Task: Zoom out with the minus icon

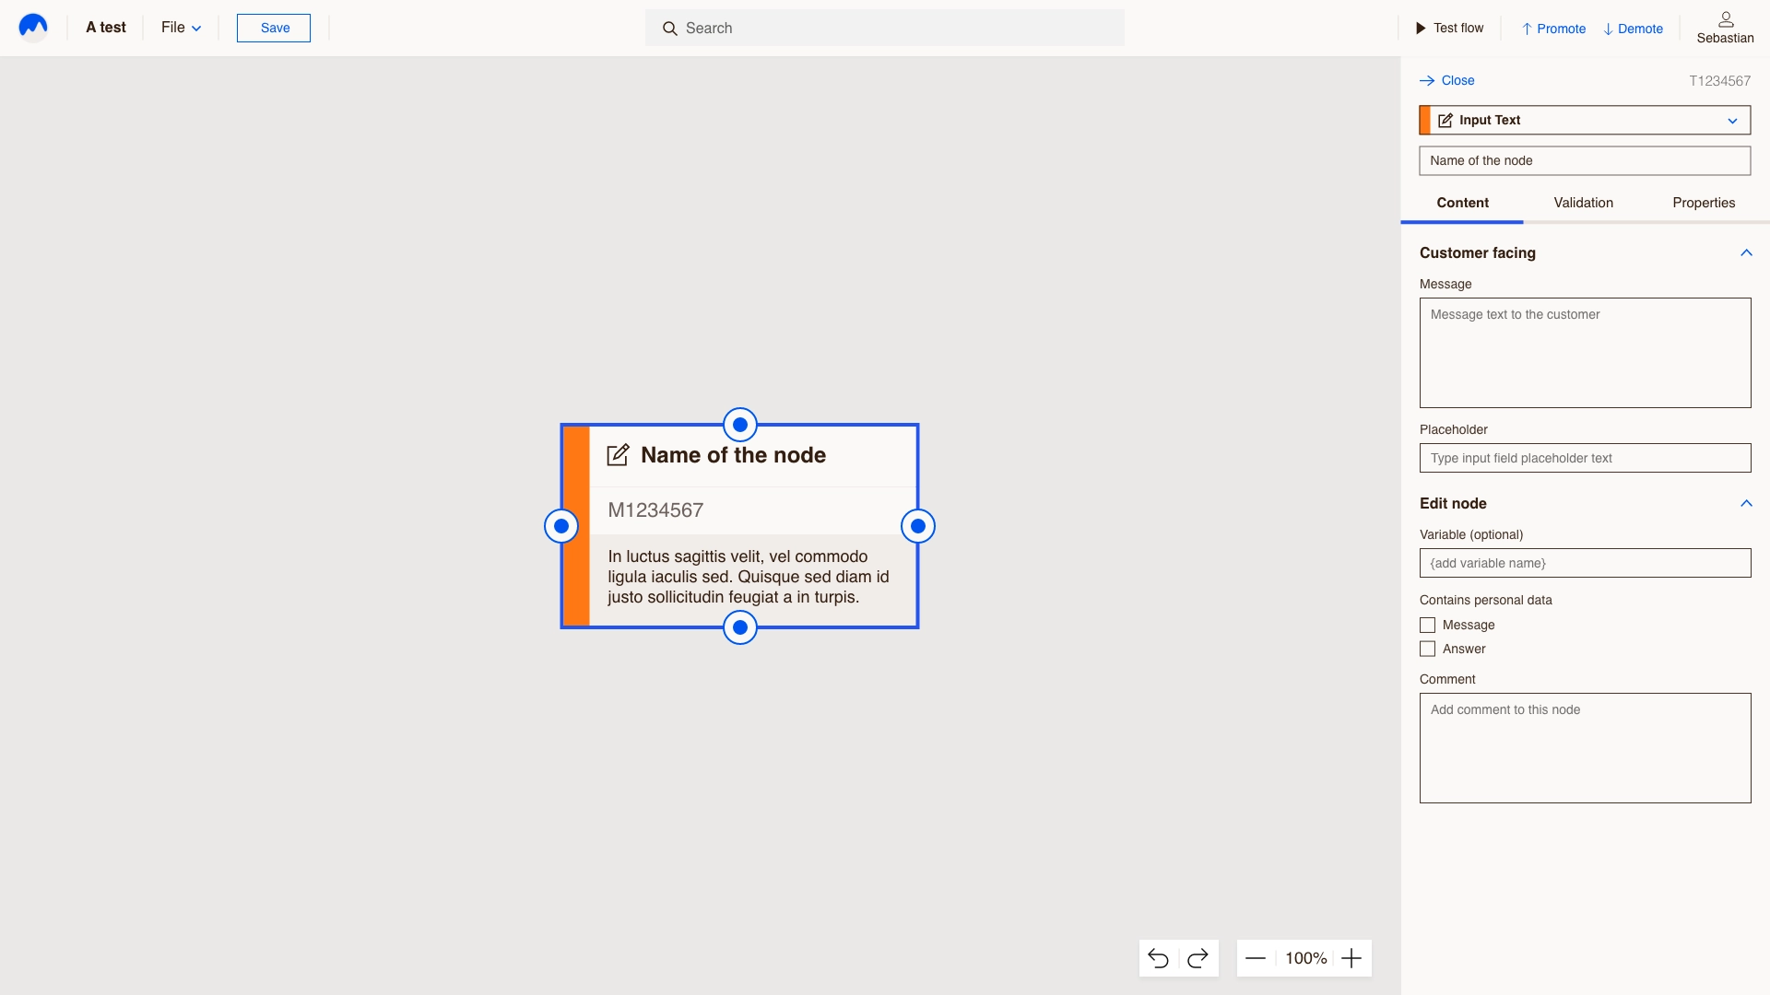Action: point(1256,958)
